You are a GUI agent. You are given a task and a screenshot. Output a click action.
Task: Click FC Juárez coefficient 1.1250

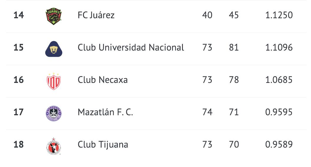pos(279,15)
